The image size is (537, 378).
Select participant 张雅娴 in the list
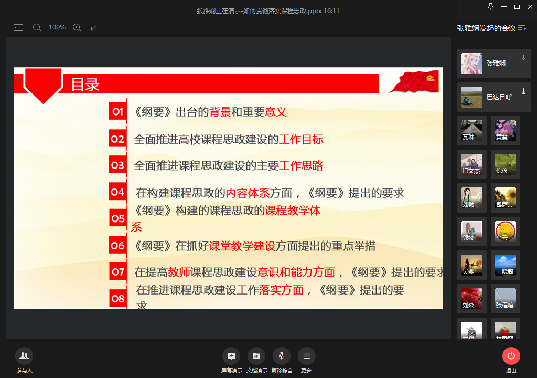tap(493, 64)
